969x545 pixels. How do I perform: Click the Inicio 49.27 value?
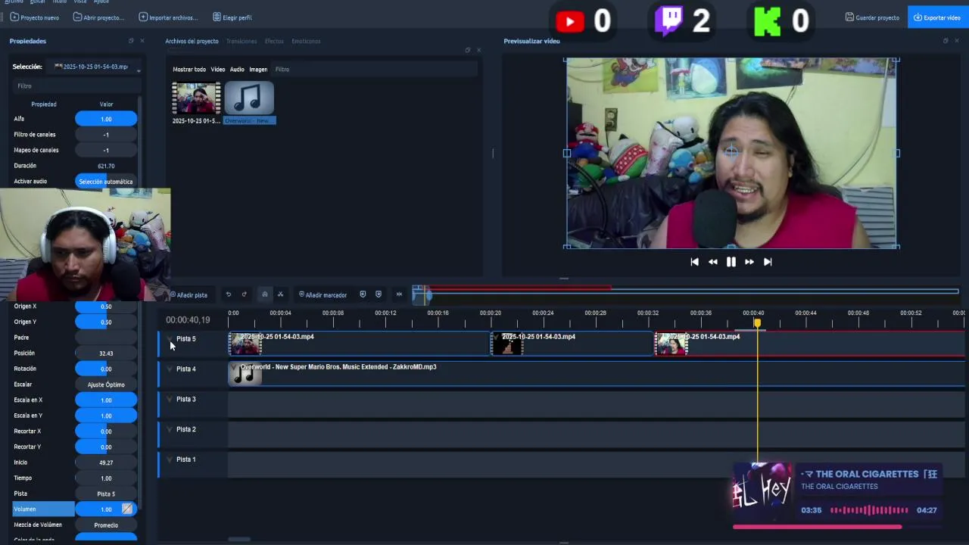[x=106, y=462]
